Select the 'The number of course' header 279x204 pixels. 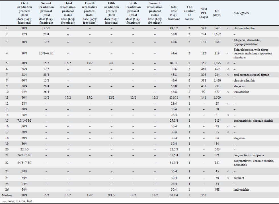[189, 13]
